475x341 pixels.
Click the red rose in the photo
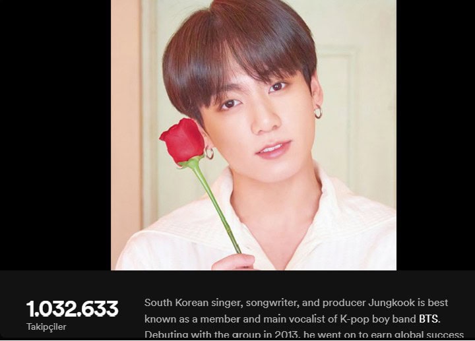[183, 141]
